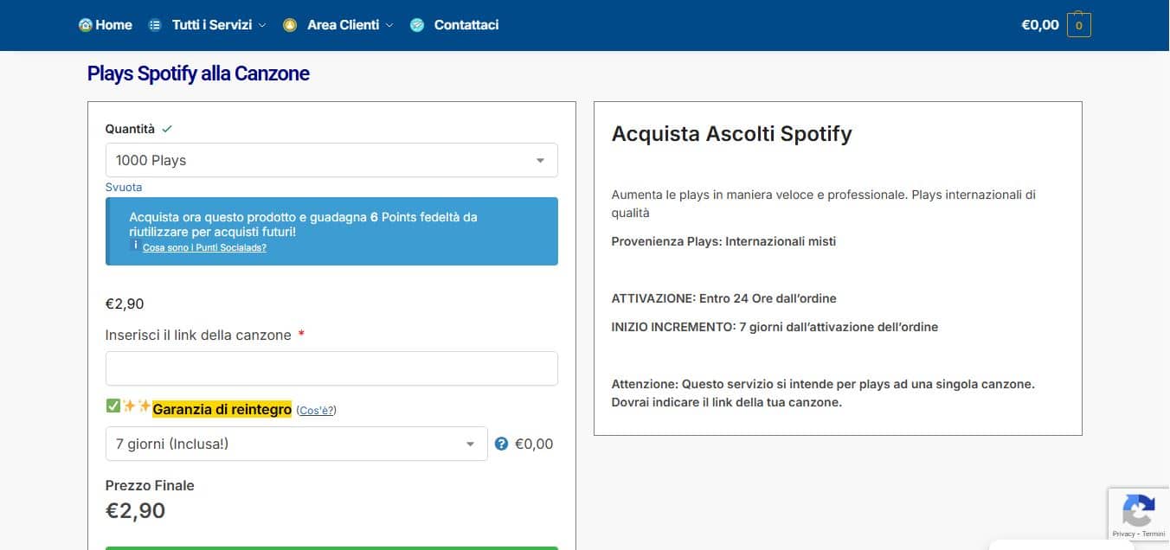Screen dimensions: 1170x550
Task: Click the Home icon in navbar
Action: (x=85, y=25)
